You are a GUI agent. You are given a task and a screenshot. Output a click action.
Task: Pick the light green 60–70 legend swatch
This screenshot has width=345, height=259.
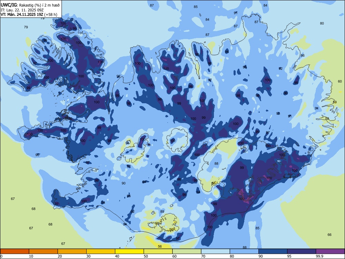[x=187, y=251]
